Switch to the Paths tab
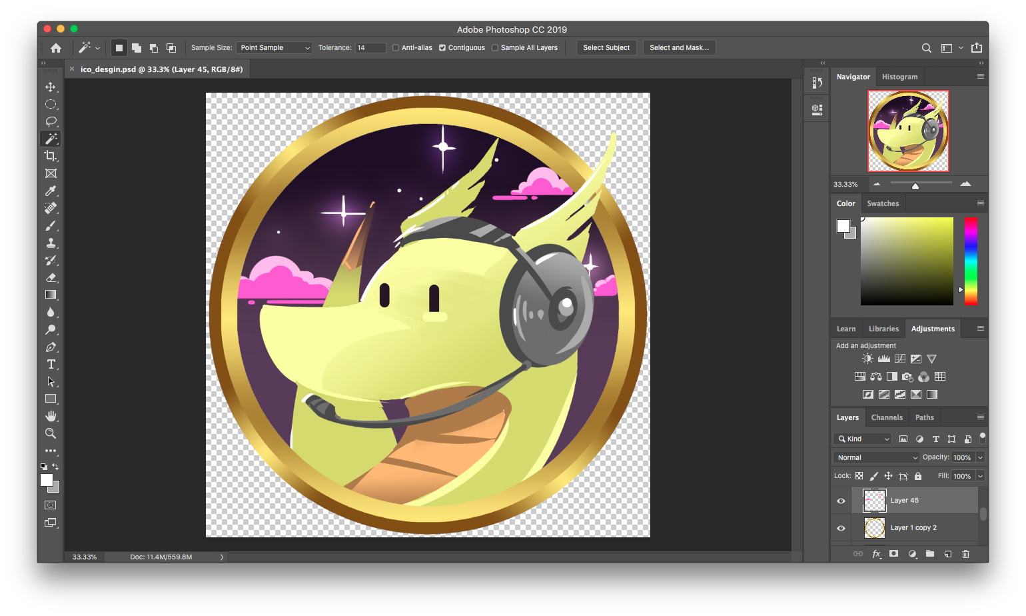The image size is (1026, 616). click(x=924, y=417)
